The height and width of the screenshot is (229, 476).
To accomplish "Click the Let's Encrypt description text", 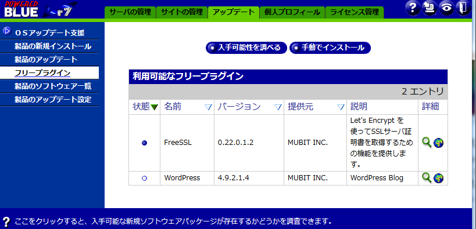I will [x=381, y=143].
